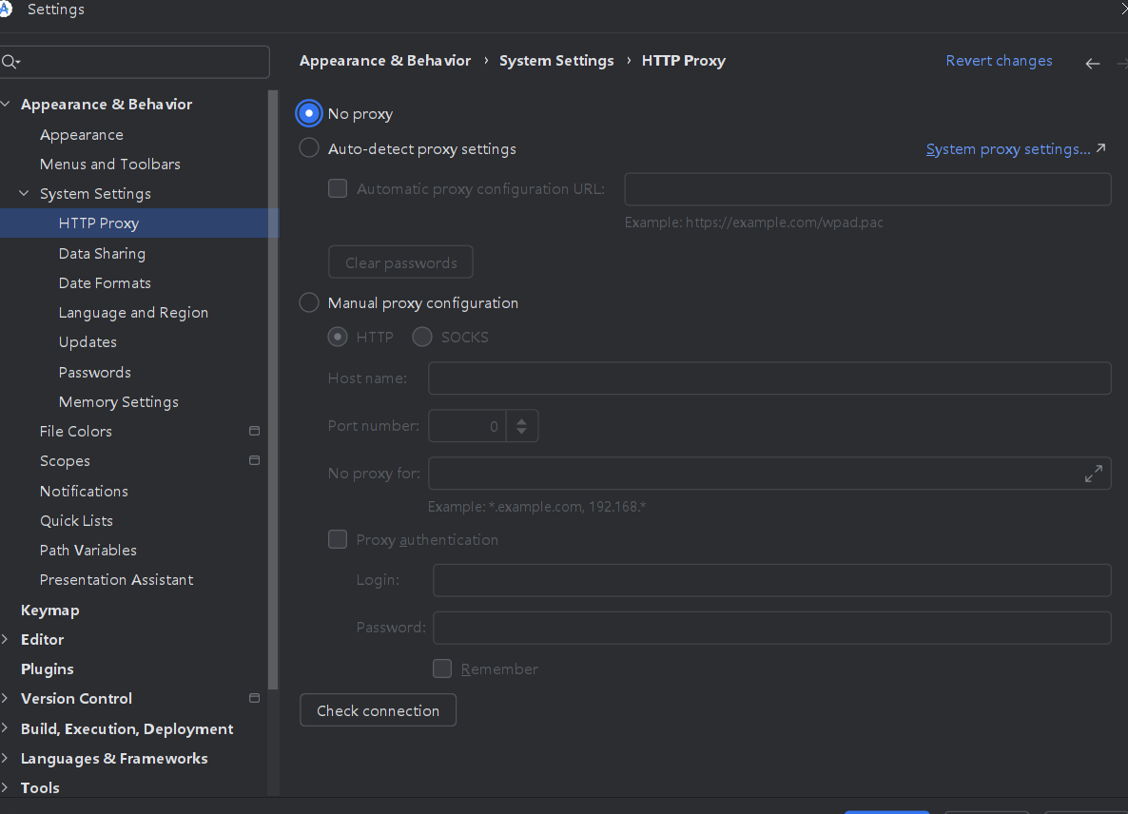Screen dimensions: 1128x814
Task: Click the Check connection button
Action: [x=378, y=710]
